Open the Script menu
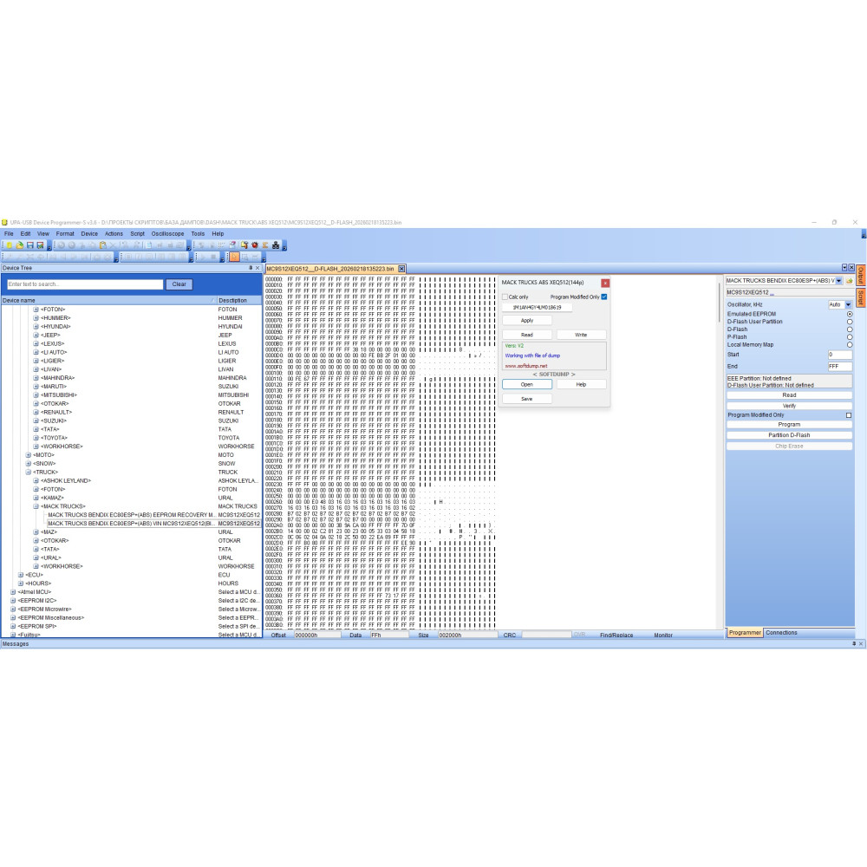The width and height of the screenshot is (867, 867). (137, 234)
